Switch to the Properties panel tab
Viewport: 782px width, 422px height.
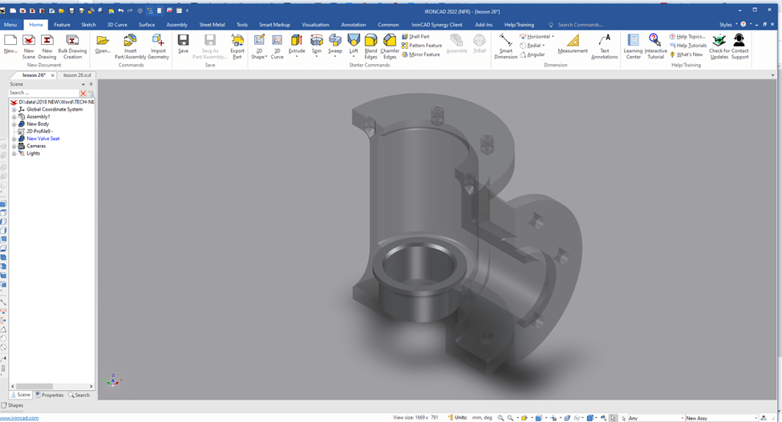click(x=49, y=395)
